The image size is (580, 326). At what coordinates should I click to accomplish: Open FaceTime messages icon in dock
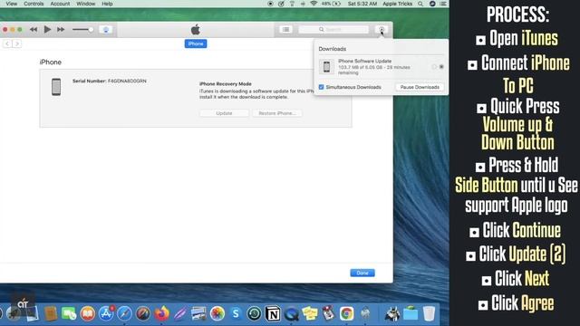pos(69,313)
